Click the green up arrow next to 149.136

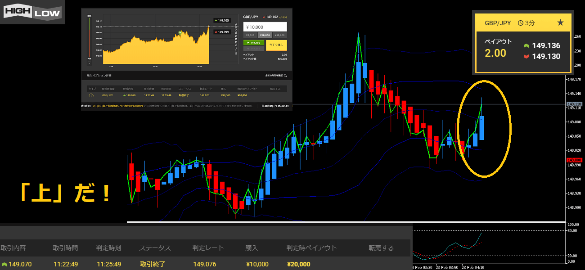coord(526,46)
